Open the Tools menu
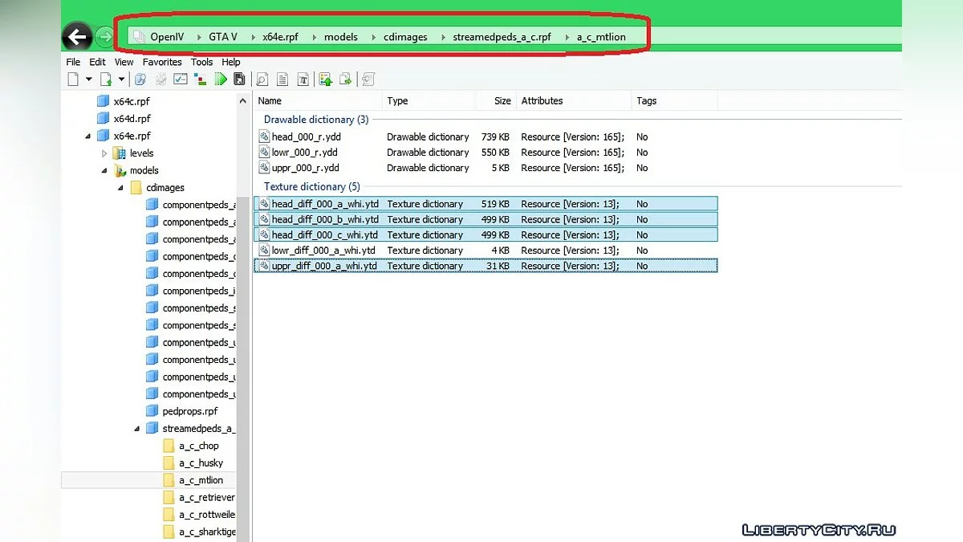The height and width of the screenshot is (542, 963). click(201, 62)
